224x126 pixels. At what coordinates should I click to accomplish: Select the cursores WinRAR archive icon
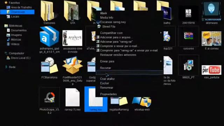click(188, 36)
